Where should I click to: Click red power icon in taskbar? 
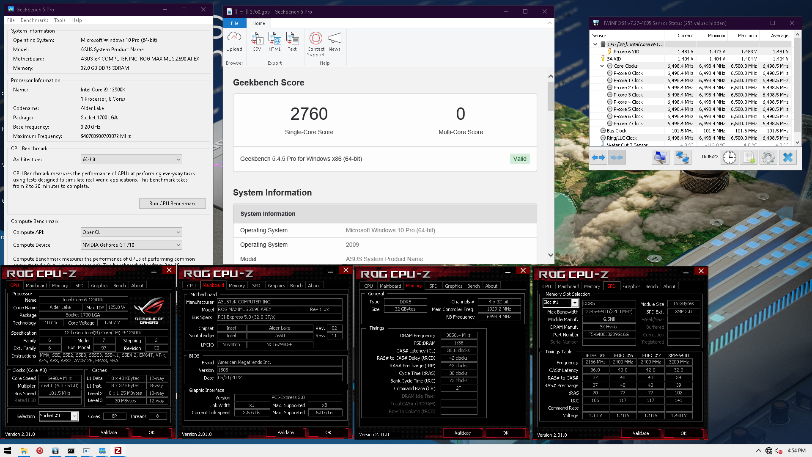[40, 451]
